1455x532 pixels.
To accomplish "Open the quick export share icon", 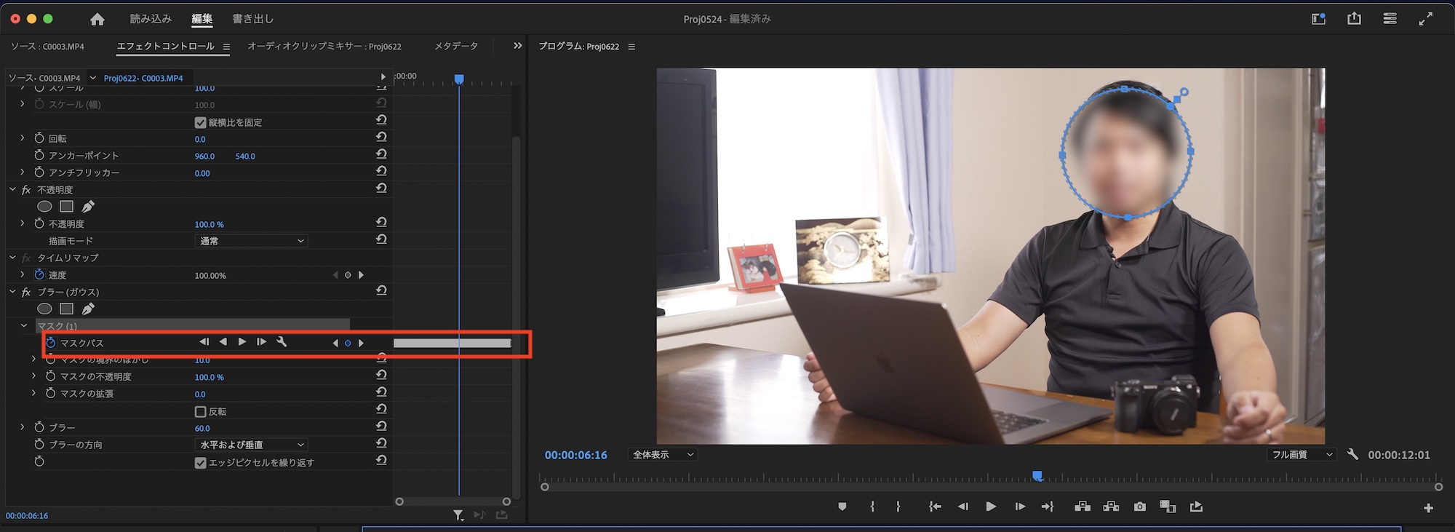I will [1353, 19].
